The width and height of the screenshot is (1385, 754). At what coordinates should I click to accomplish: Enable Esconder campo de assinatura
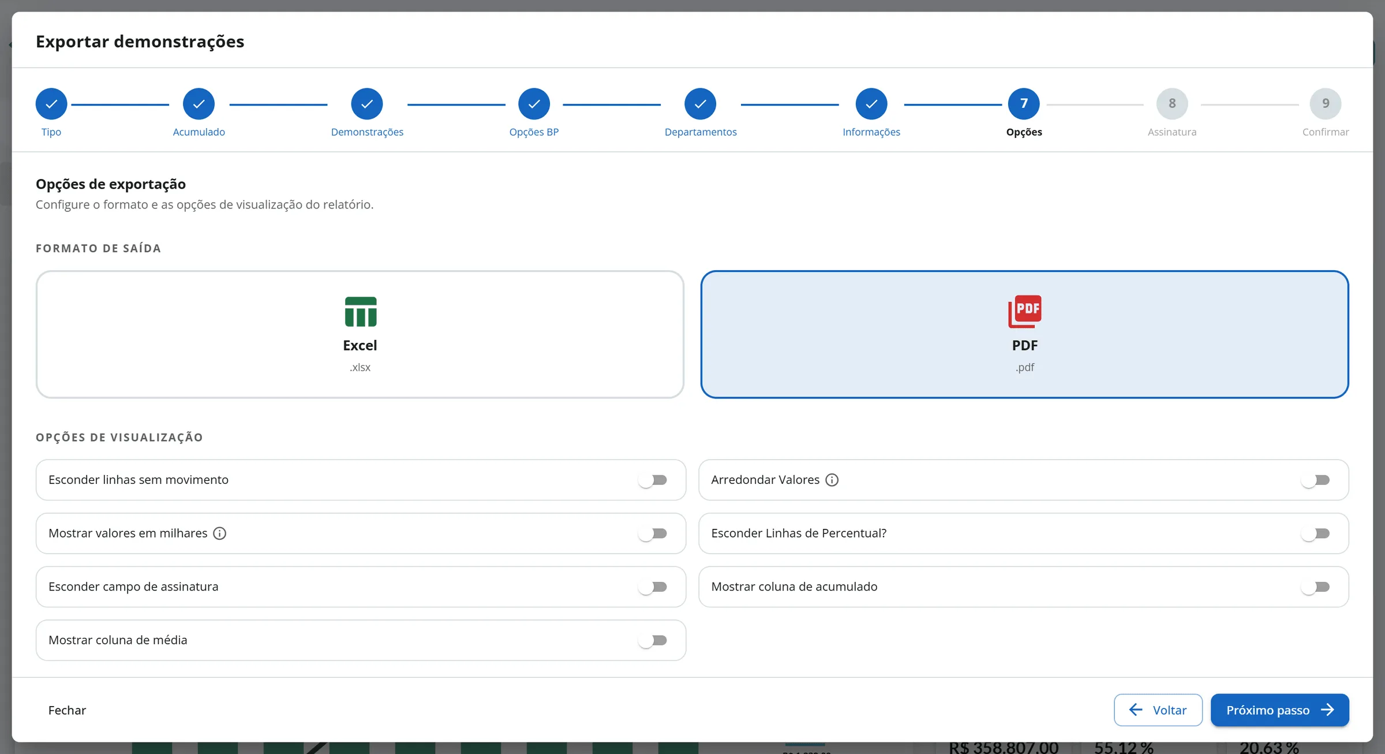pos(653,587)
